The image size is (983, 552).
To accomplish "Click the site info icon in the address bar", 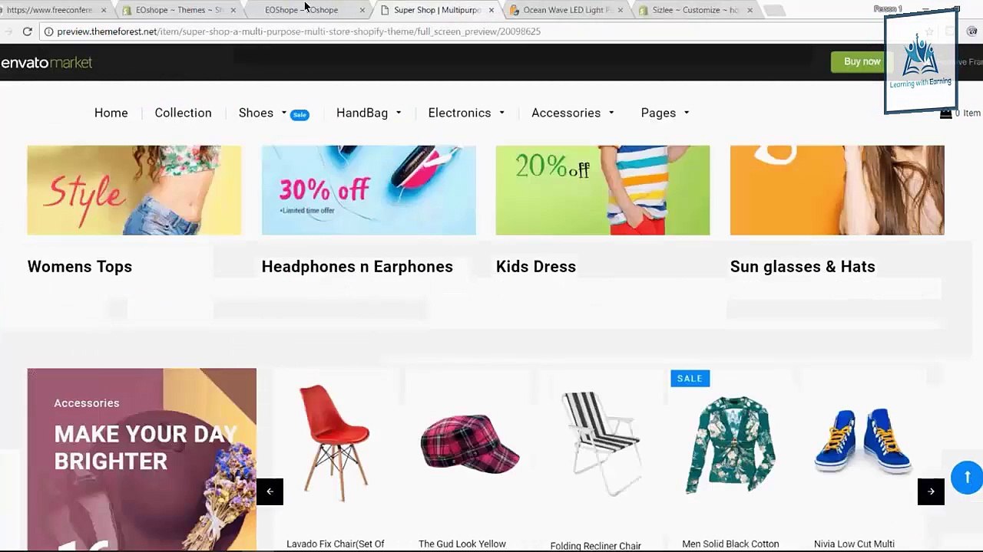I will click(48, 31).
